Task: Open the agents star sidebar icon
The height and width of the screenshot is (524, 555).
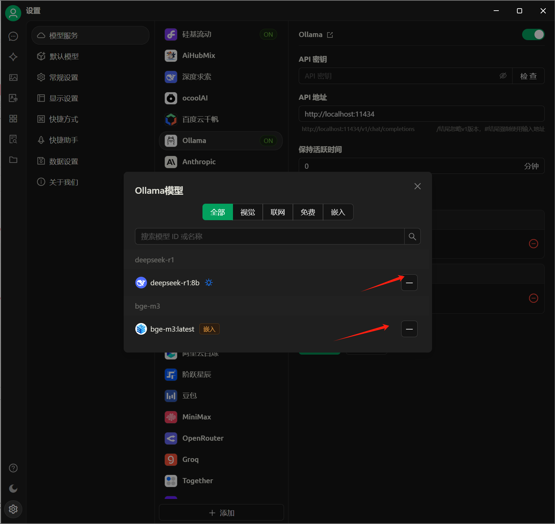Action: pyautogui.click(x=13, y=57)
